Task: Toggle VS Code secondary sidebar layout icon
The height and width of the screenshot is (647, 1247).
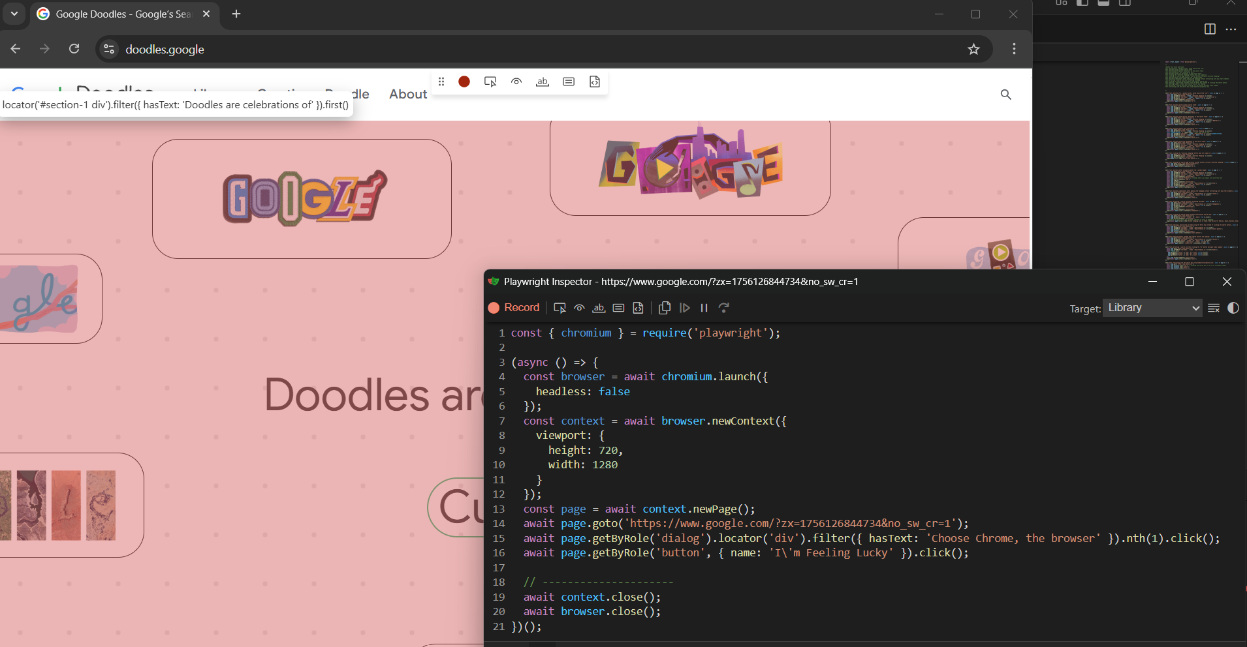Action: coord(1124,3)
